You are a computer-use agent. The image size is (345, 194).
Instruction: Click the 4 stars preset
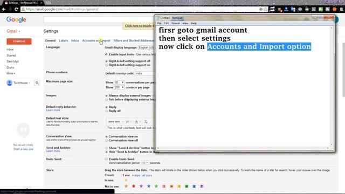(136, 175)
